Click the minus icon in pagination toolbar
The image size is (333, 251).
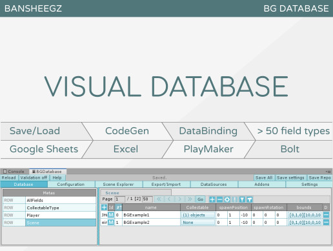(219, 199)
